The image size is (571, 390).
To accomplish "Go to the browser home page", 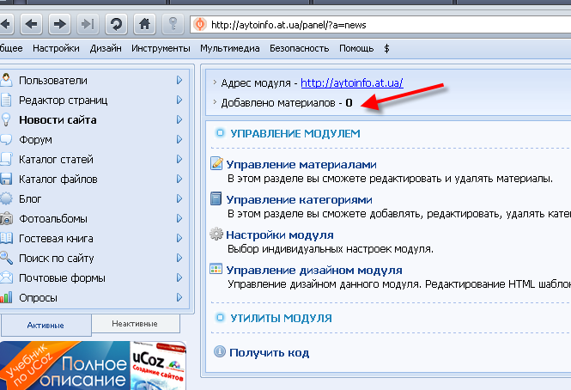I will point(144,24).
